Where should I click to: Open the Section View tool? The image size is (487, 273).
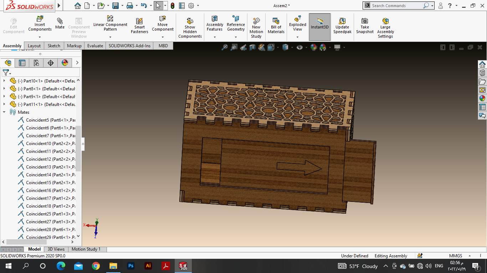pyautogui.click(x=252, y=47)
